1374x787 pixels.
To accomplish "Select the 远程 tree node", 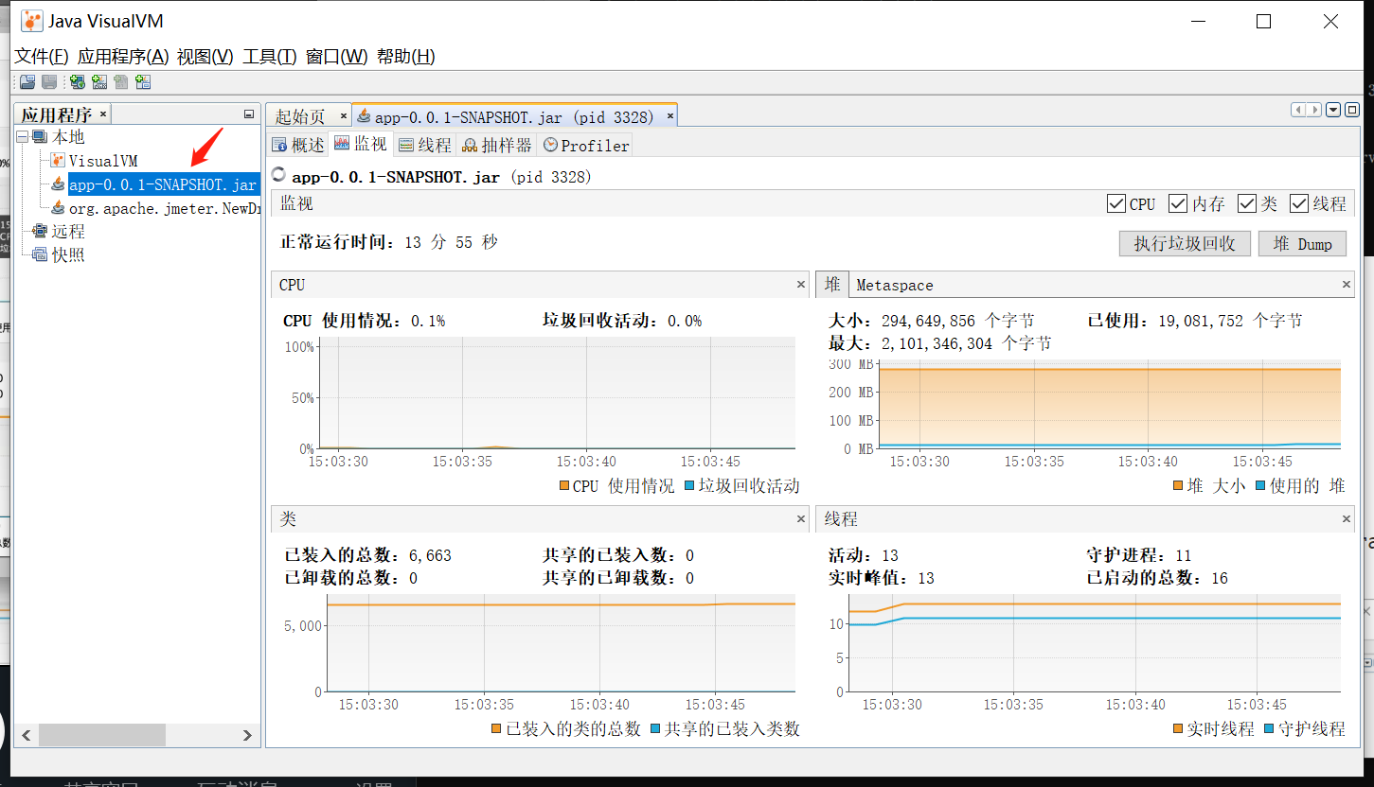I will click(x=68, y=231).
